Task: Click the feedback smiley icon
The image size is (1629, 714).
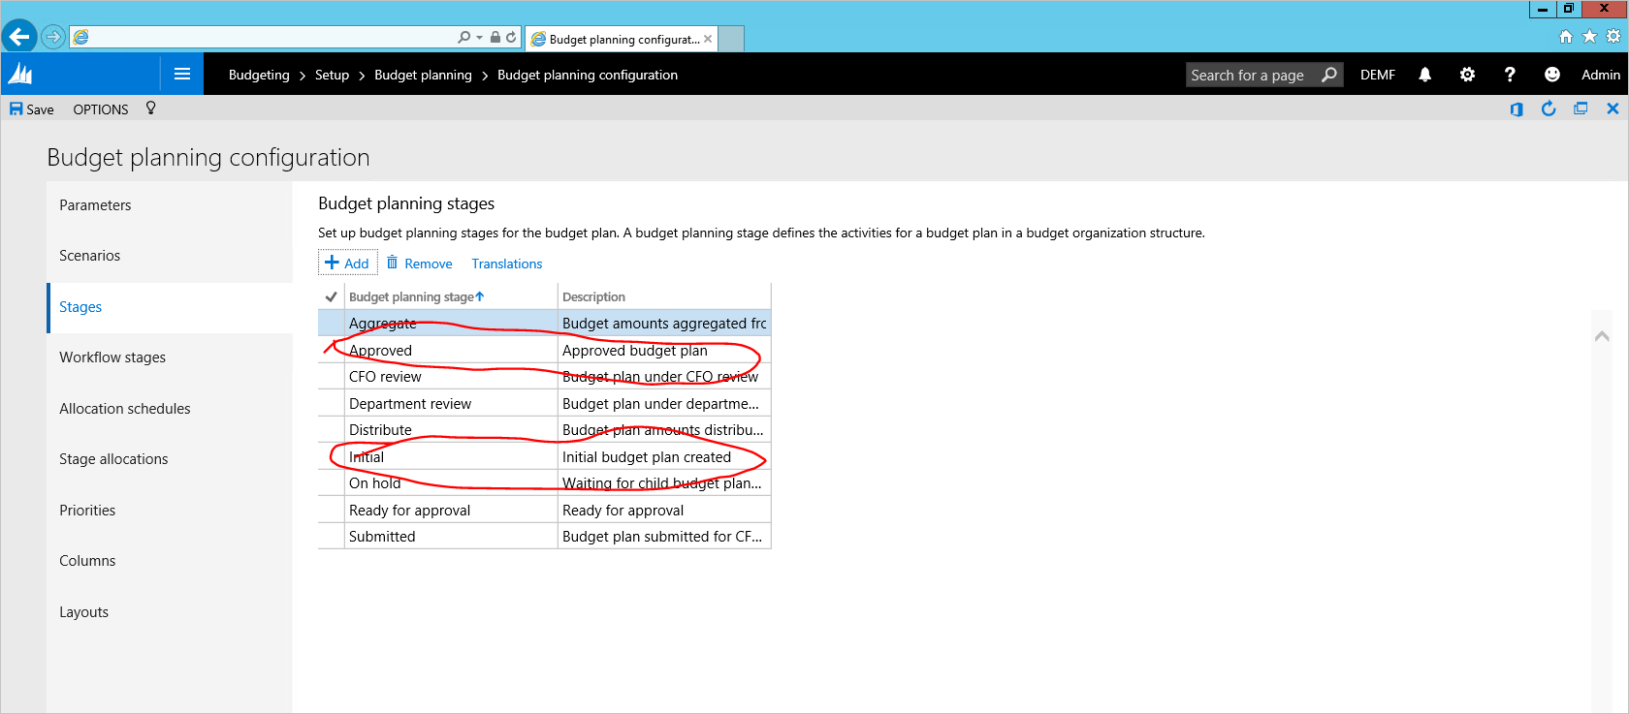Action: (1551, 75)
